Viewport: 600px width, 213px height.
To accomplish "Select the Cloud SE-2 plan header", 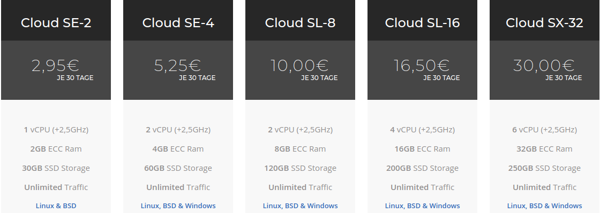I will (56, 23).
